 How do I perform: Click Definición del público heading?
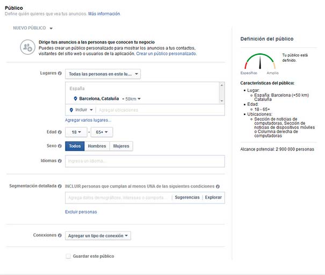267,39
